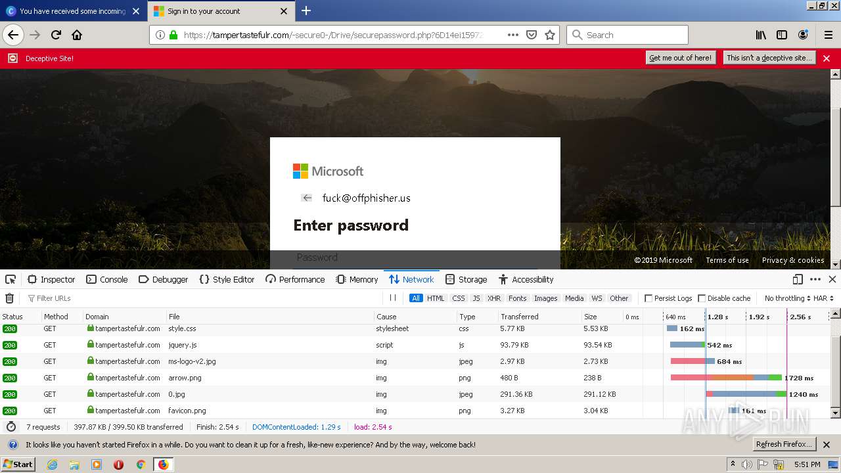Clear network log with trash icon
The width and height of the screenshot is (841, 473).
click(9, 298)
